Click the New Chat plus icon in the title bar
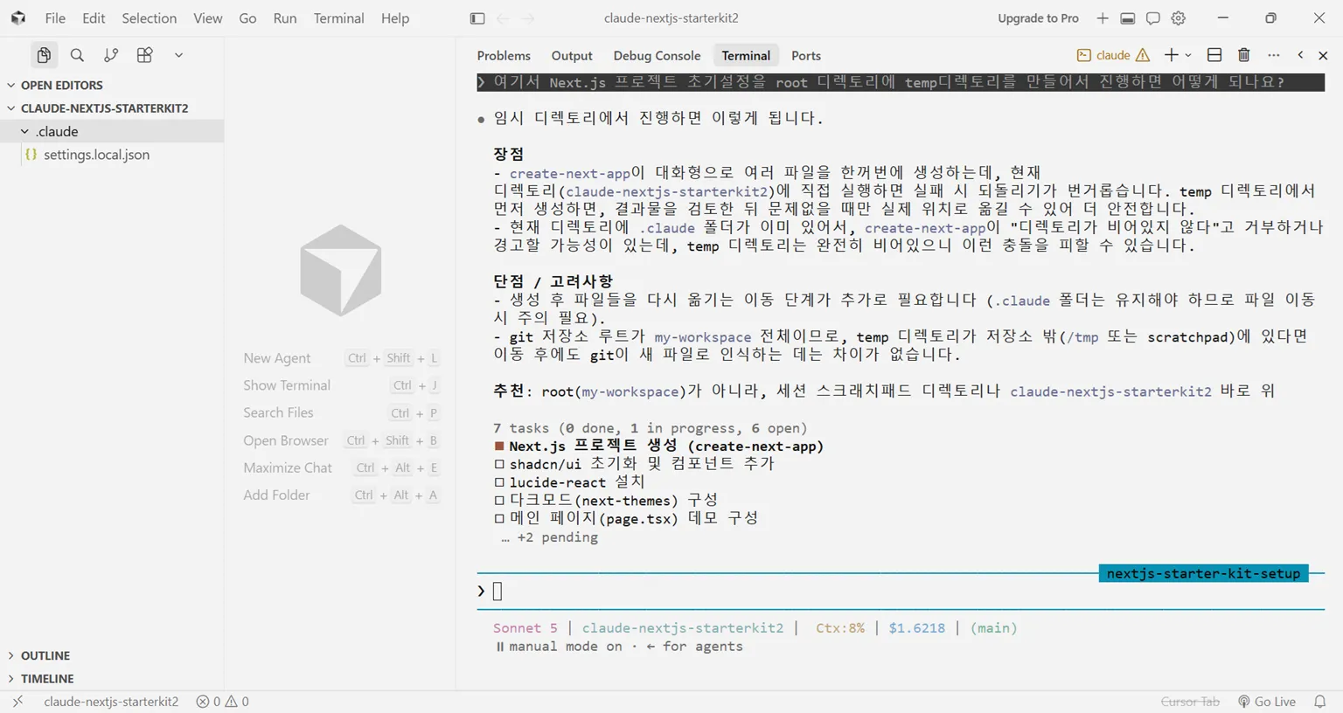Image resolution: width=1343 pixels, height=713 pixels. [x=1103, y=18]
